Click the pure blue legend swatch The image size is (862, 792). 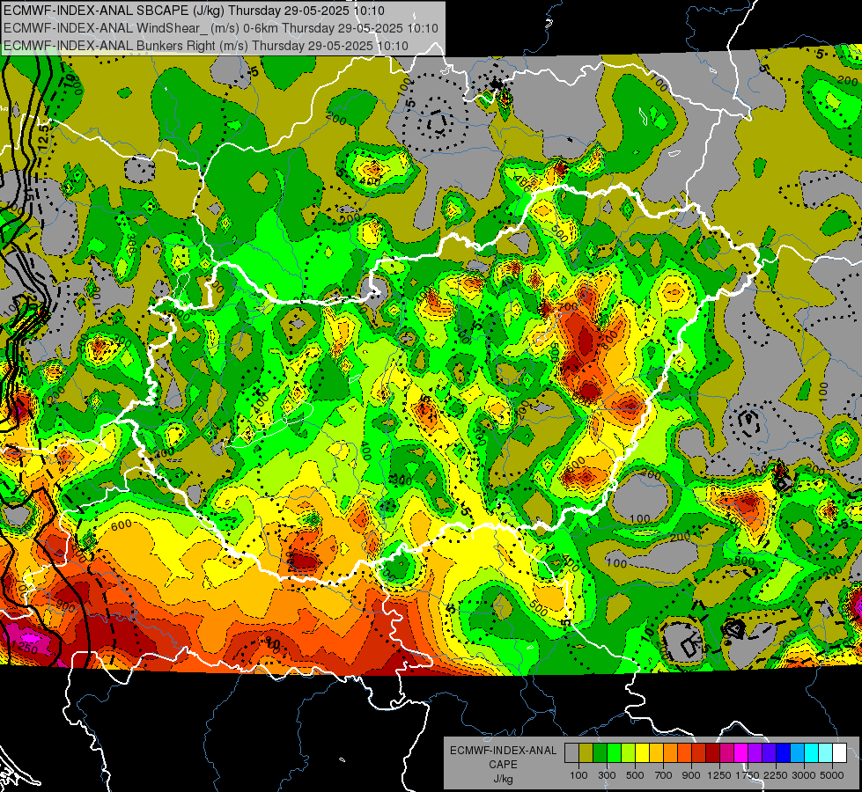pyautogui.click(x=784, y=753)
